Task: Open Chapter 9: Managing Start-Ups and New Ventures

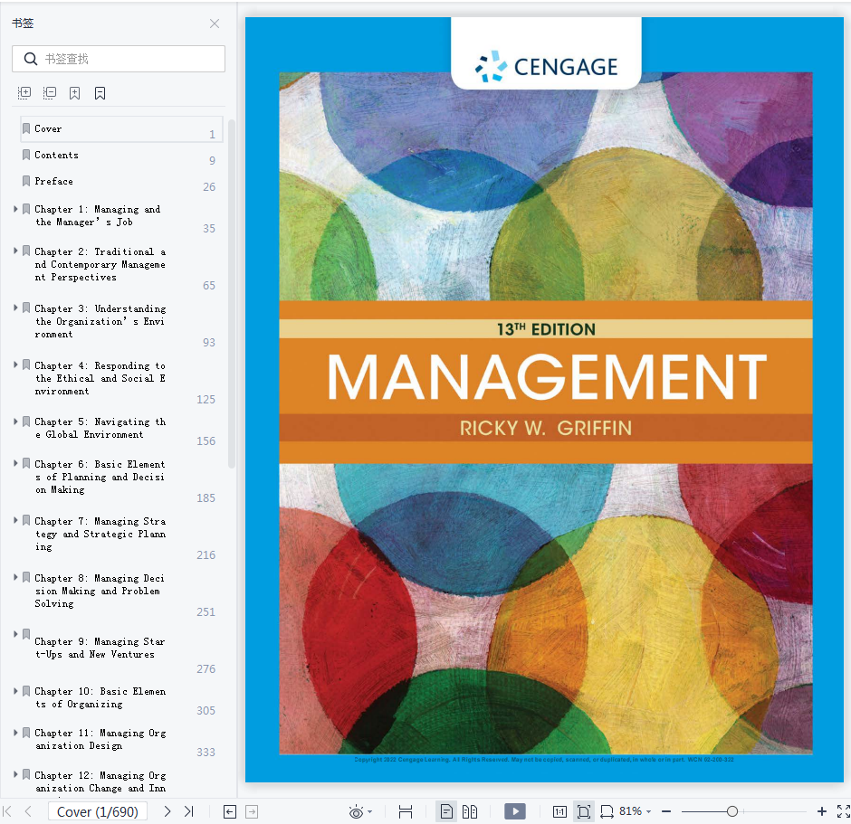Action: pyautogui.click(x=100, y=648)
